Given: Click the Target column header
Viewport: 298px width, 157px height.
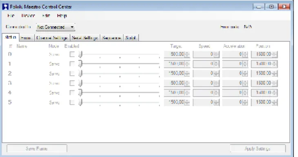Looking at the screenshot, I should point(176,46).
